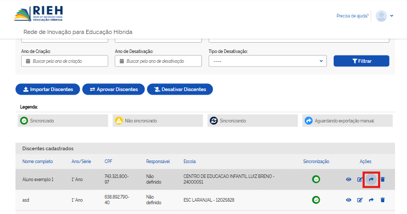Click the Sincronizando legend icon
This screenshot has height=214, width=407.
pos(214,121)
